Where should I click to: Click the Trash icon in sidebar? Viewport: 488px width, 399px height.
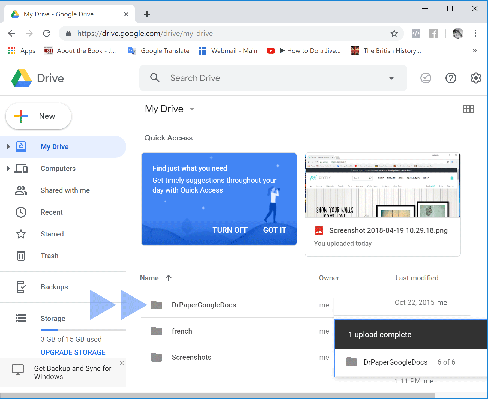point(21,256)
